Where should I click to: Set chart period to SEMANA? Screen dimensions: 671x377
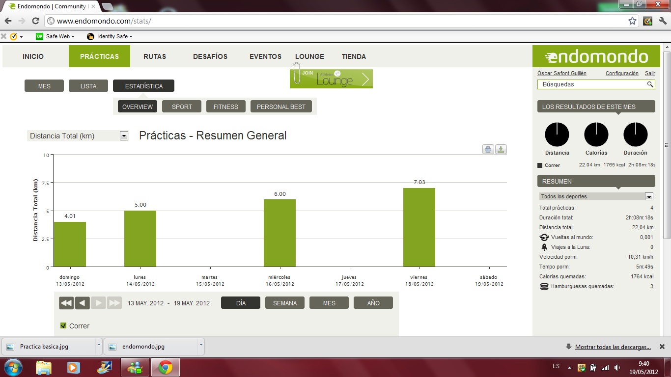[285, 303]
